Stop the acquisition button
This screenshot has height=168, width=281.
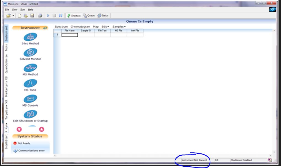click(54, 16)
